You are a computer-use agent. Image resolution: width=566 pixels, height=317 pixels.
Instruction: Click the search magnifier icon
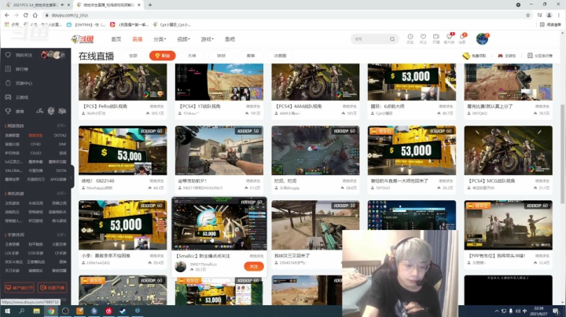click(392, 39)
